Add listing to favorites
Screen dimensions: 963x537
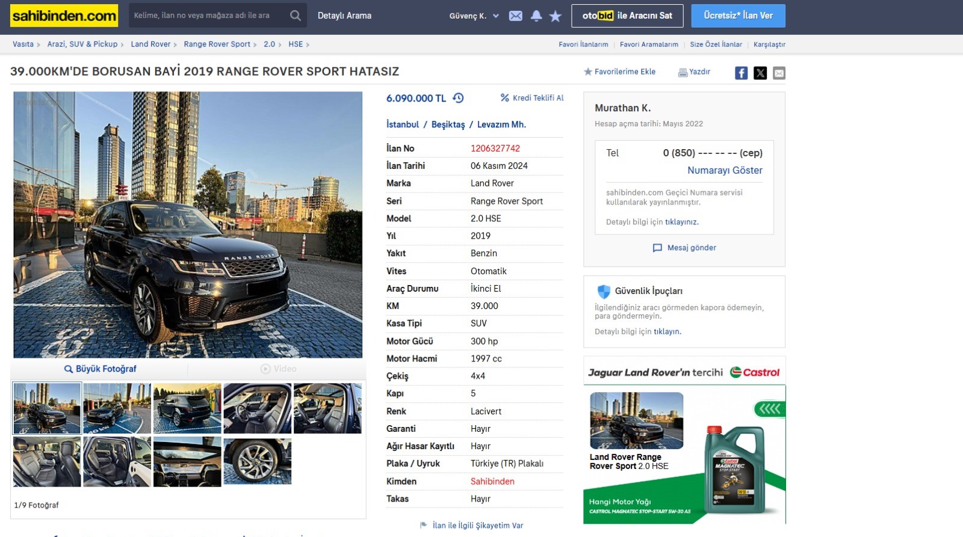(x=620, y=72)
